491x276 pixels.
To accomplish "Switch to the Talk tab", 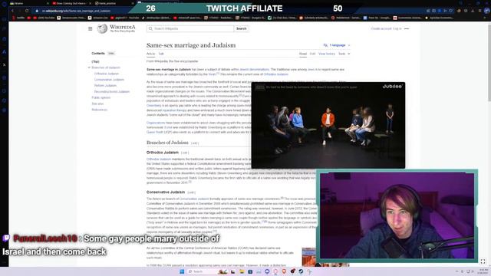I will point(161,54).
